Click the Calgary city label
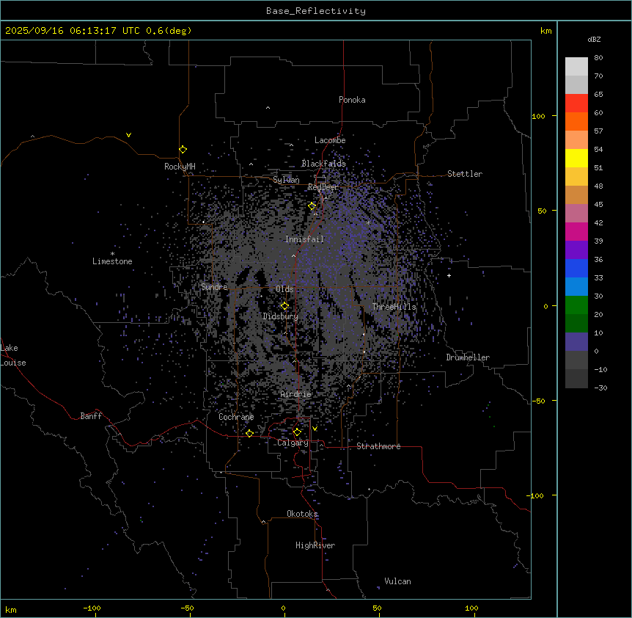Viewport: 632px width, 618px height. [x=293, y=443]
